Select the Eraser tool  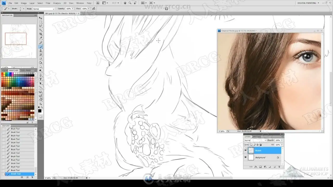pos(41,59)
